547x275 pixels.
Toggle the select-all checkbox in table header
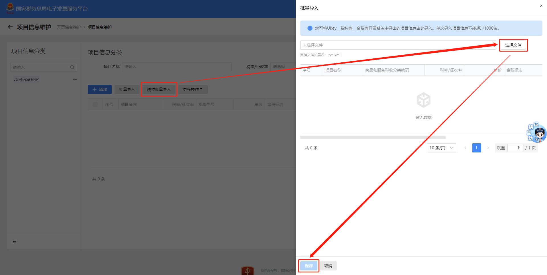coord(95,104)
